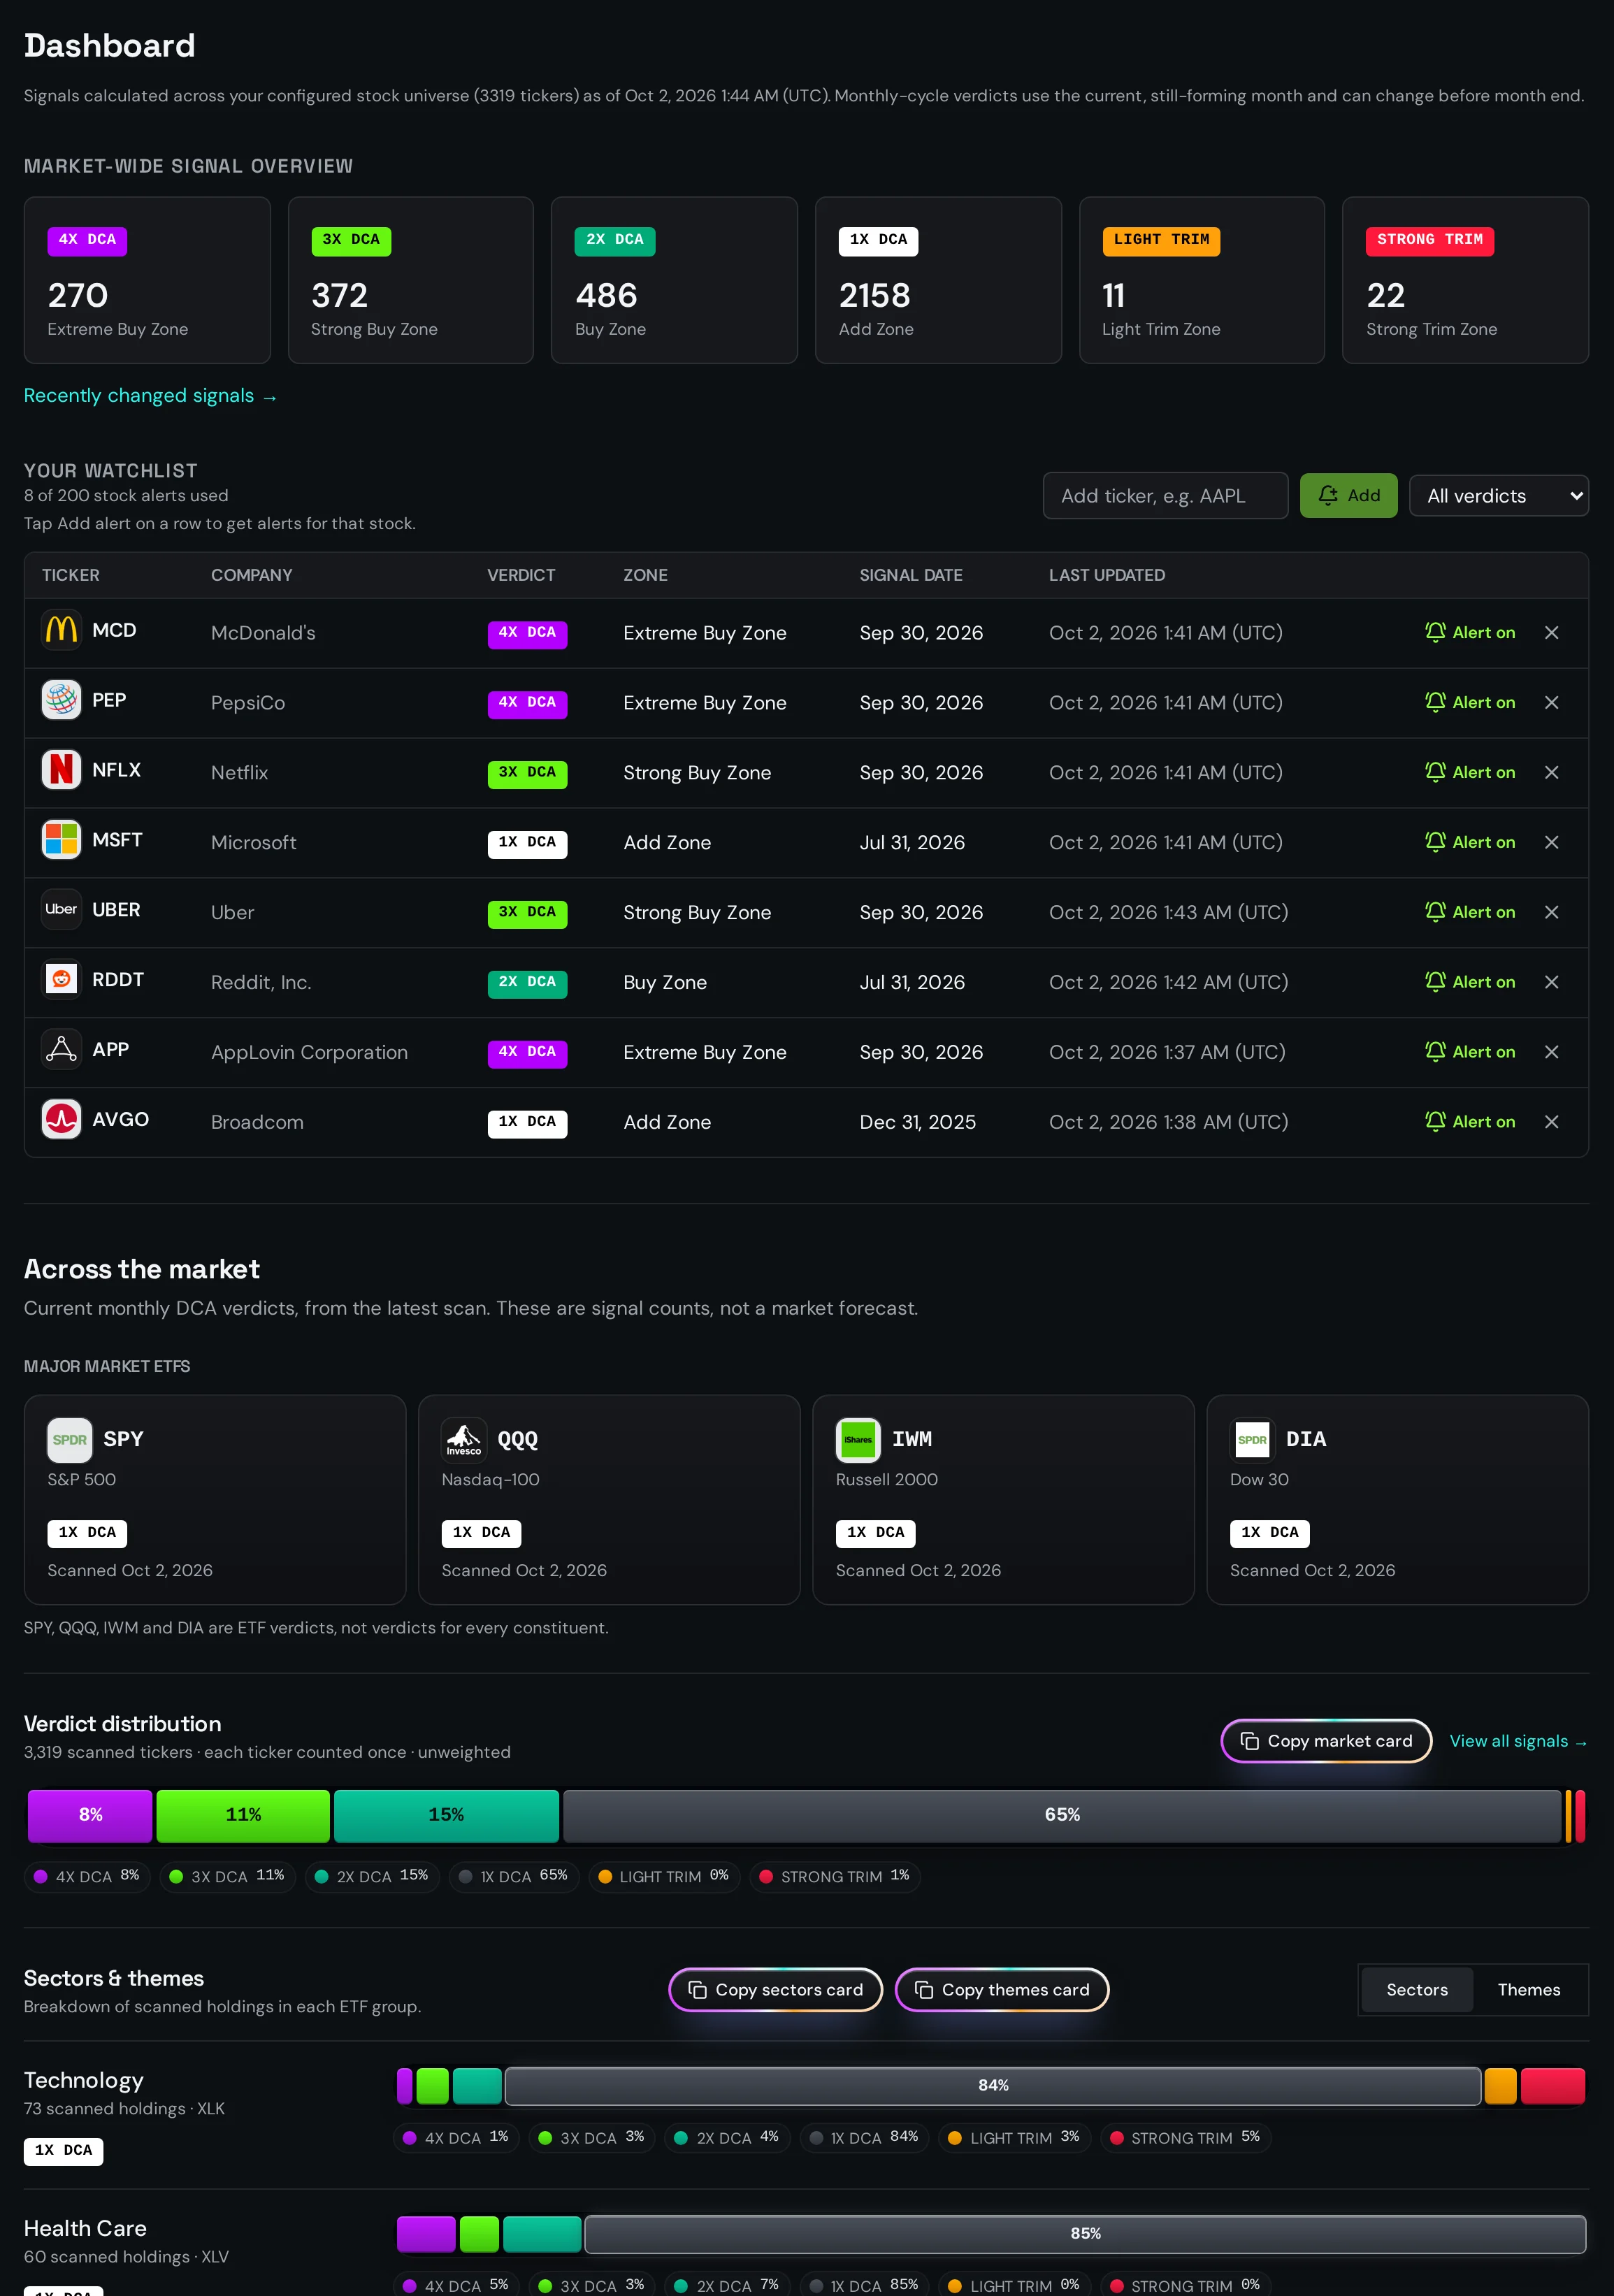Click the purple 8% distribution bar segment
Screen dimensions: 1614x2296
90,1815
